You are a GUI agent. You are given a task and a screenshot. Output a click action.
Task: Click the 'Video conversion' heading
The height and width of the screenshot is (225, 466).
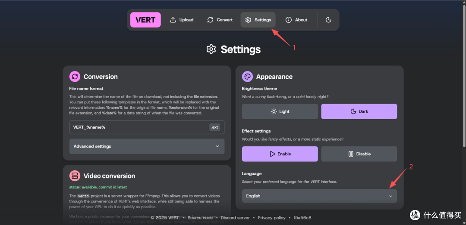109,176
